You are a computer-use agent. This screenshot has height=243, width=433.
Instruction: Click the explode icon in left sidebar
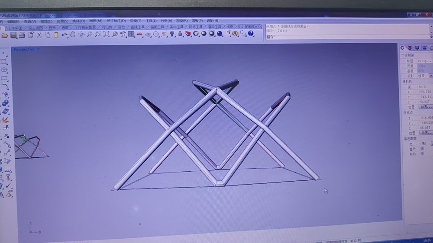click(x=5, y=120)
